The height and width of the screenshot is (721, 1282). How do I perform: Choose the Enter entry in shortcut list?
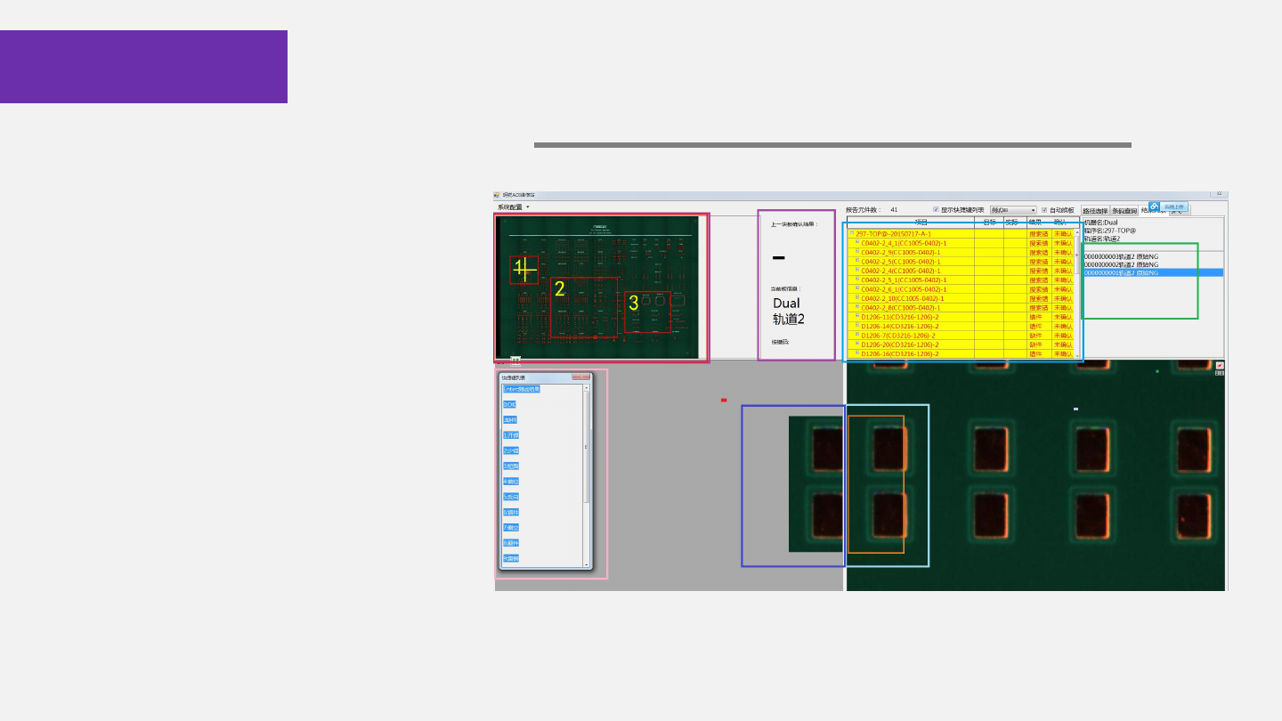pyautogui.click(x=522, y=389)
